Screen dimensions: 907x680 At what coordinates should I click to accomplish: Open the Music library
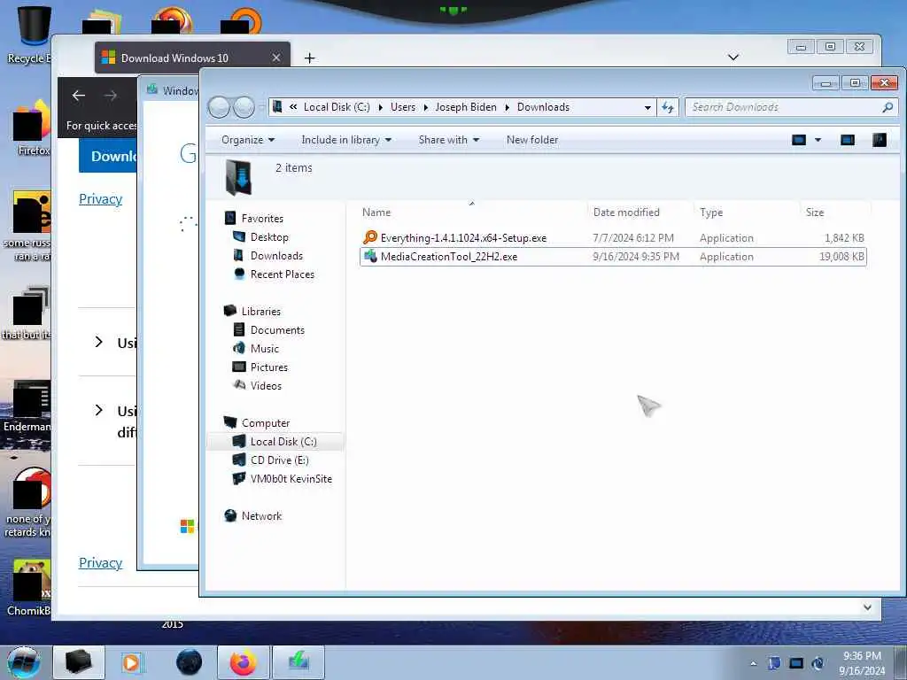[264, 348]
